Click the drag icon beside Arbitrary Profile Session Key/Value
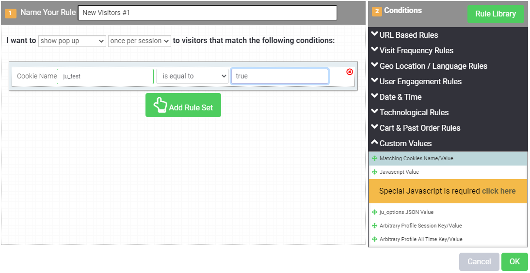This screenshot has height=273, width=530. click(x=374, y=226)
